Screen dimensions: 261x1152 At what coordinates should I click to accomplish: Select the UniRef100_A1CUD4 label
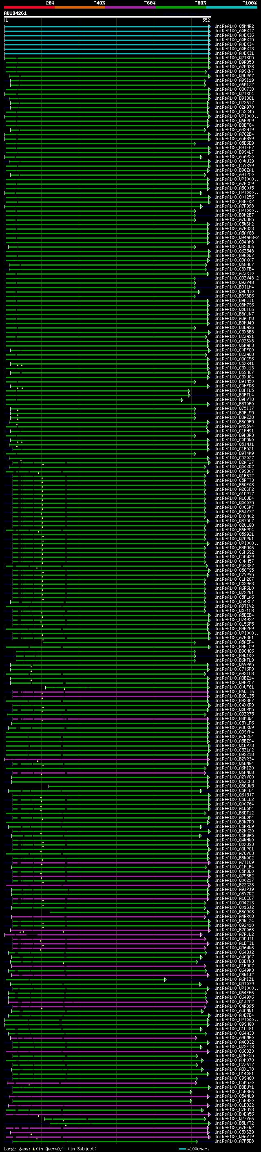pos(234,498)
